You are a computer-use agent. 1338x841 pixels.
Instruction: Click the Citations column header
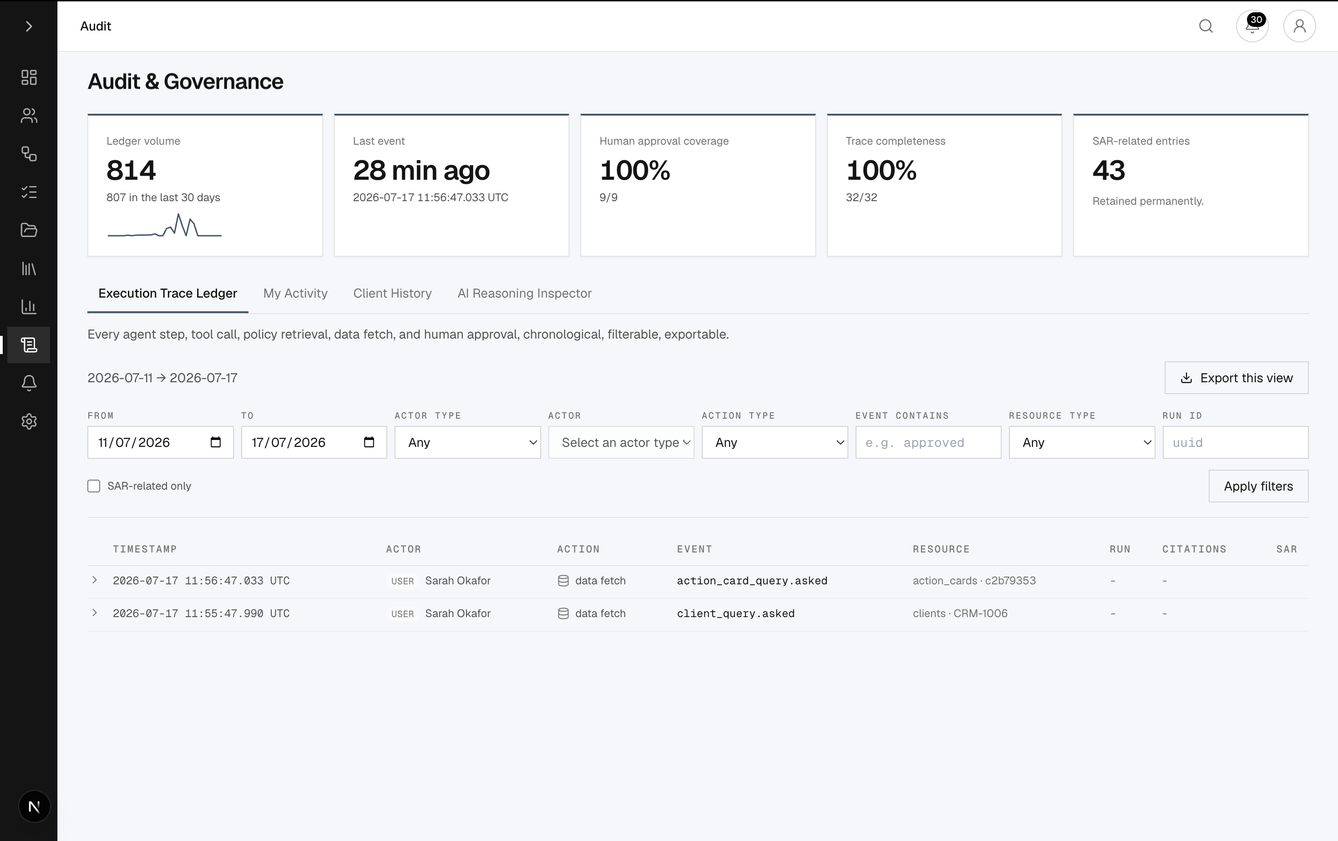click(x=1194, y=549)
